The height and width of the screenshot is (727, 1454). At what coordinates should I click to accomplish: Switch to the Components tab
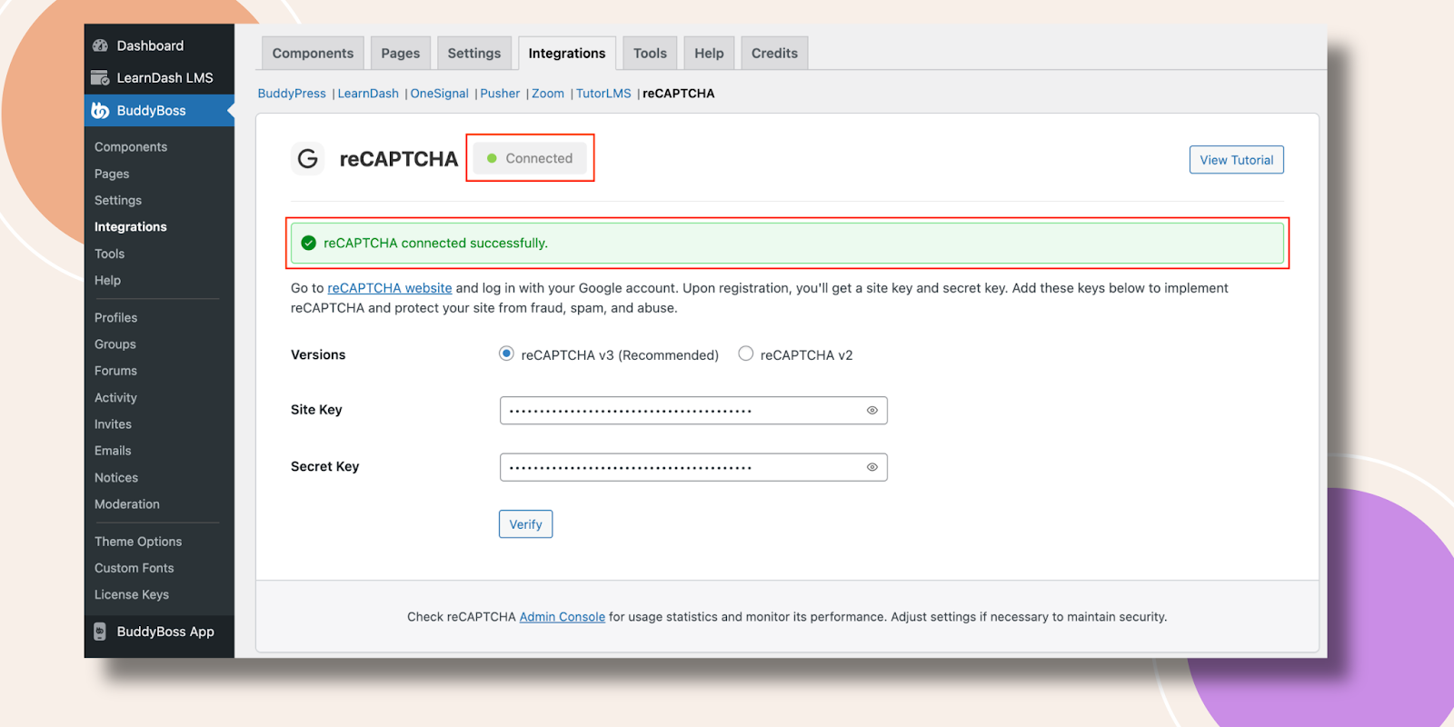(x=313, y=54)
